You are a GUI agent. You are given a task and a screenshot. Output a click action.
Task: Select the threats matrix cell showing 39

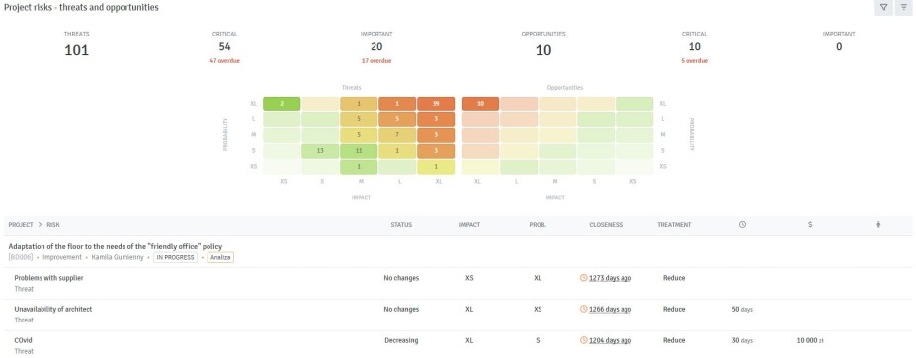pos(435,104)
